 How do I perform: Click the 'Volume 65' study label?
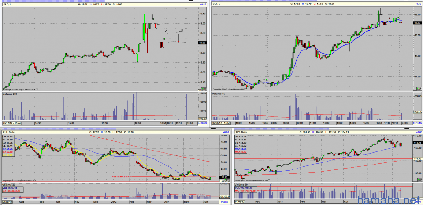(219, 94)
